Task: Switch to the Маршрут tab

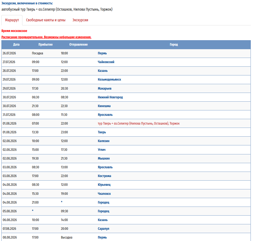Action: pyautogui.click(x=12, y=20)
